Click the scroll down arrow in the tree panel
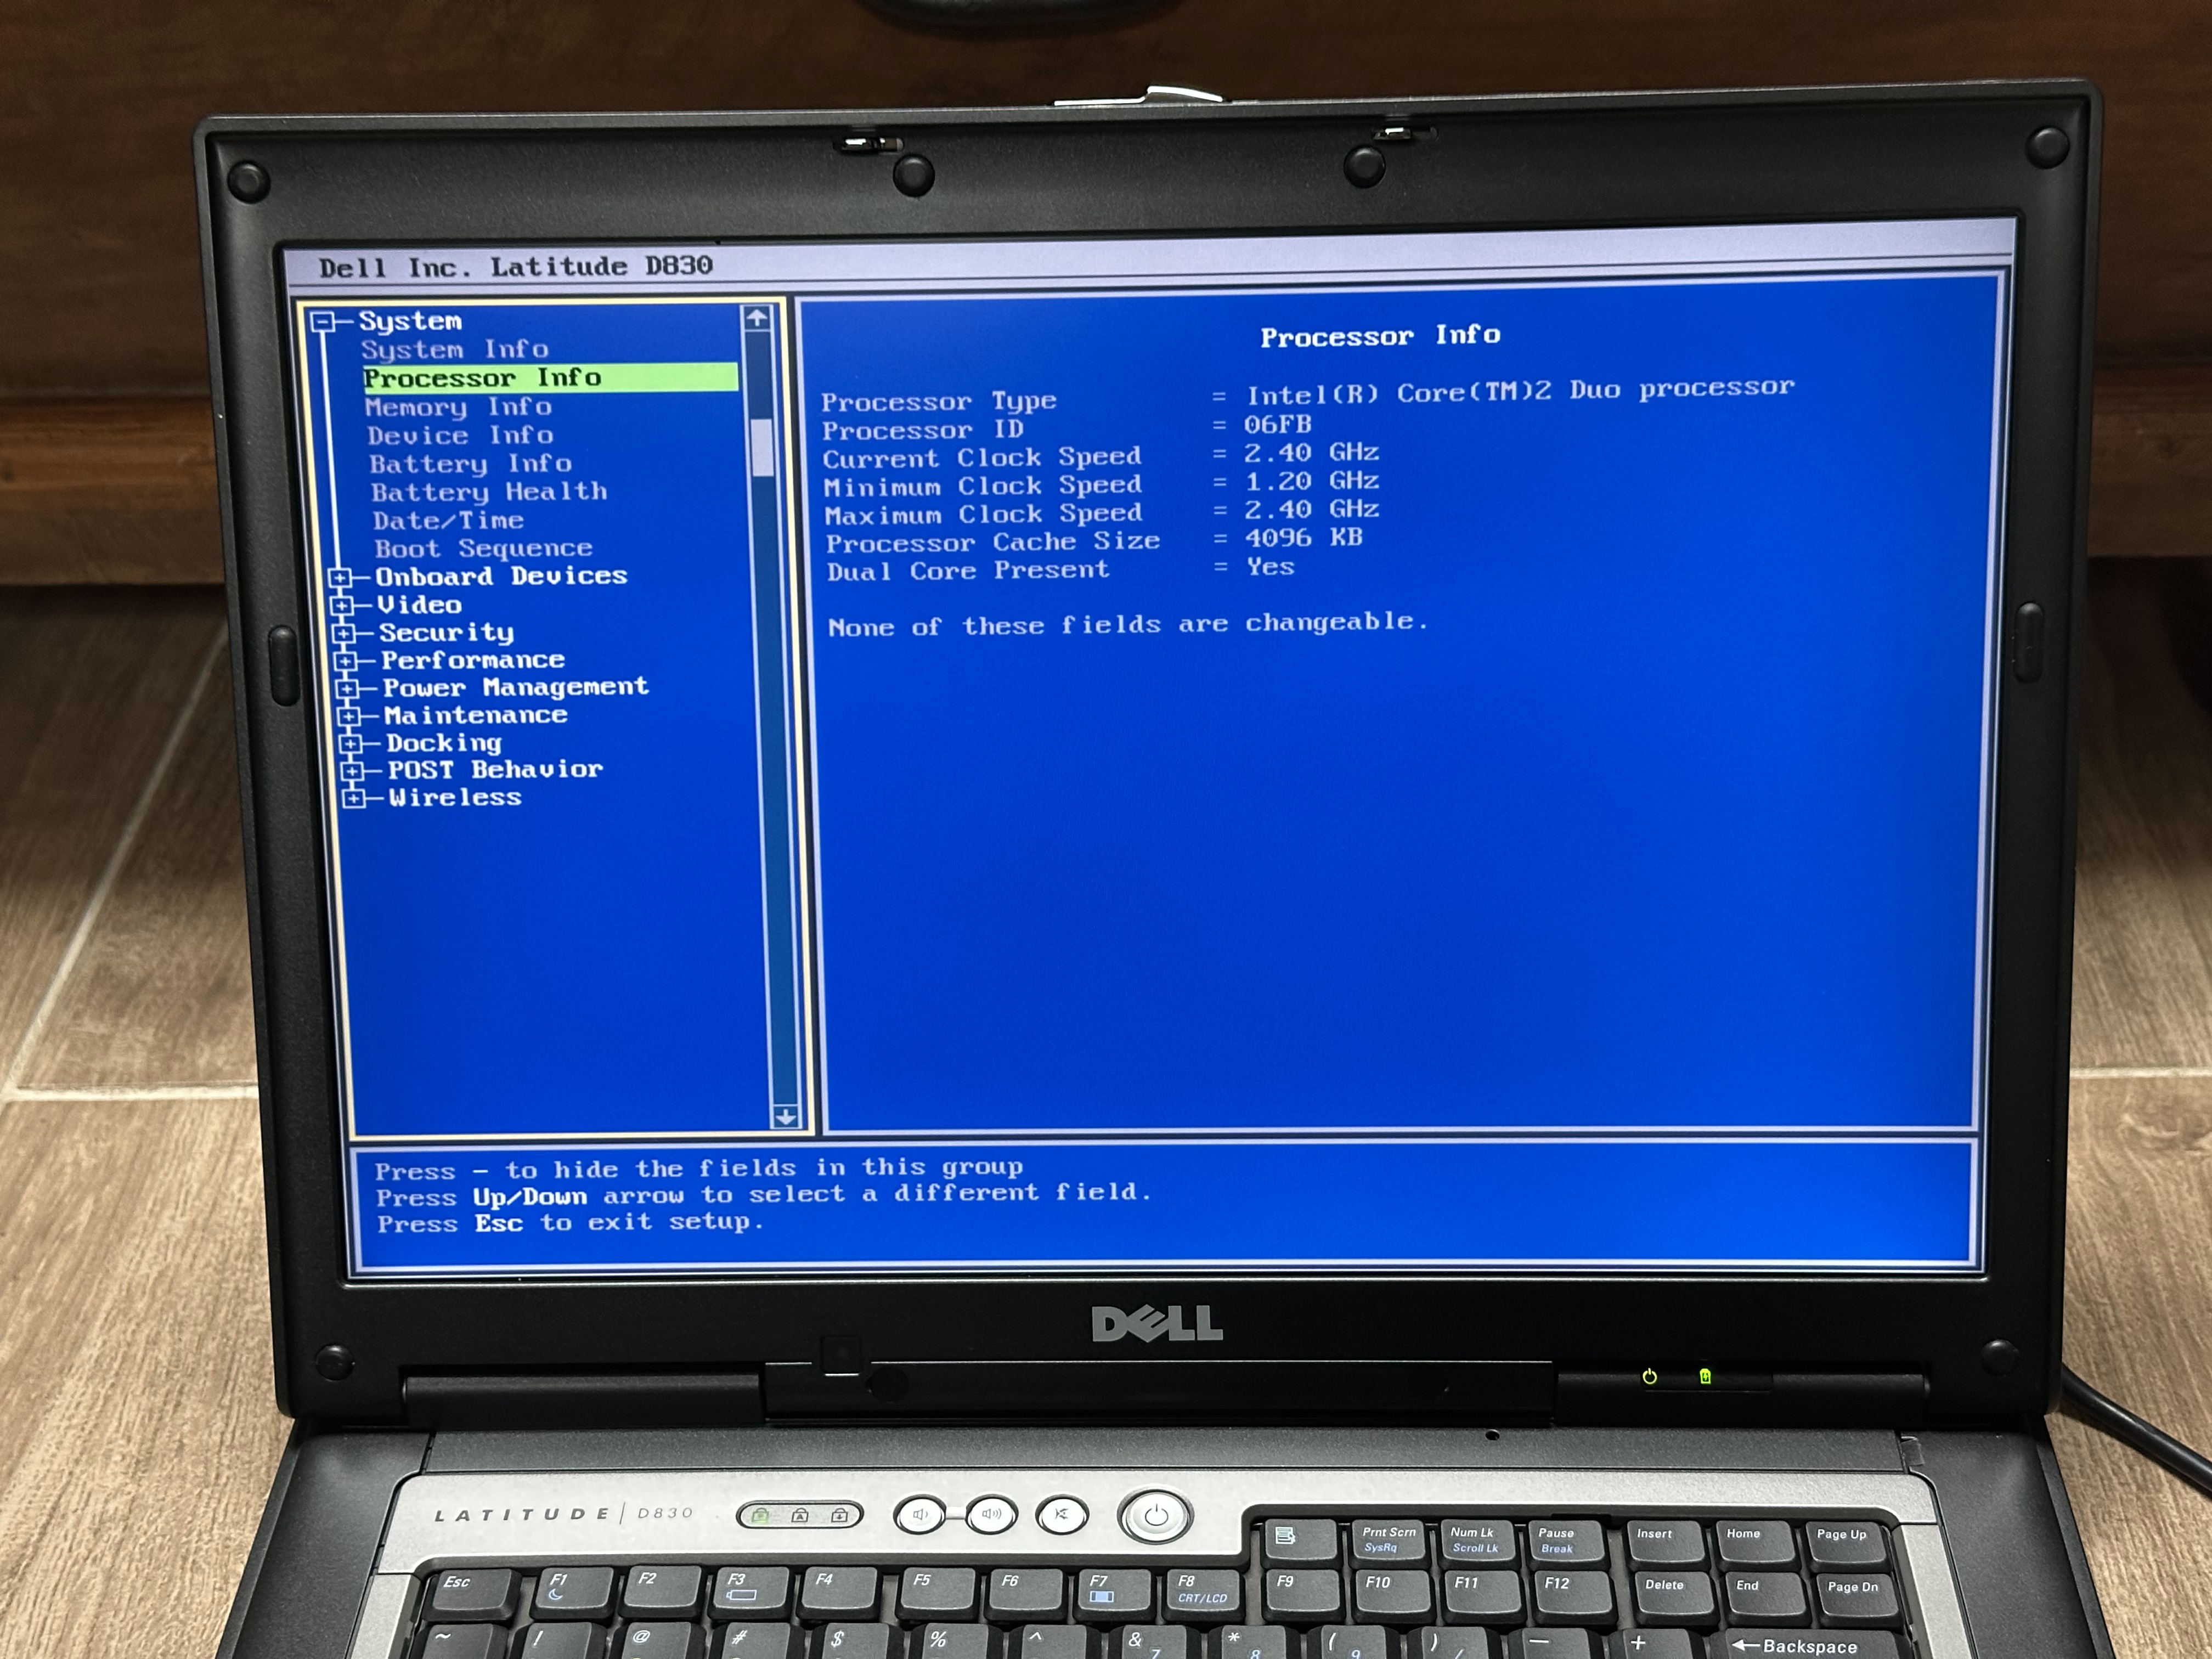 [x=785, y=1116]
